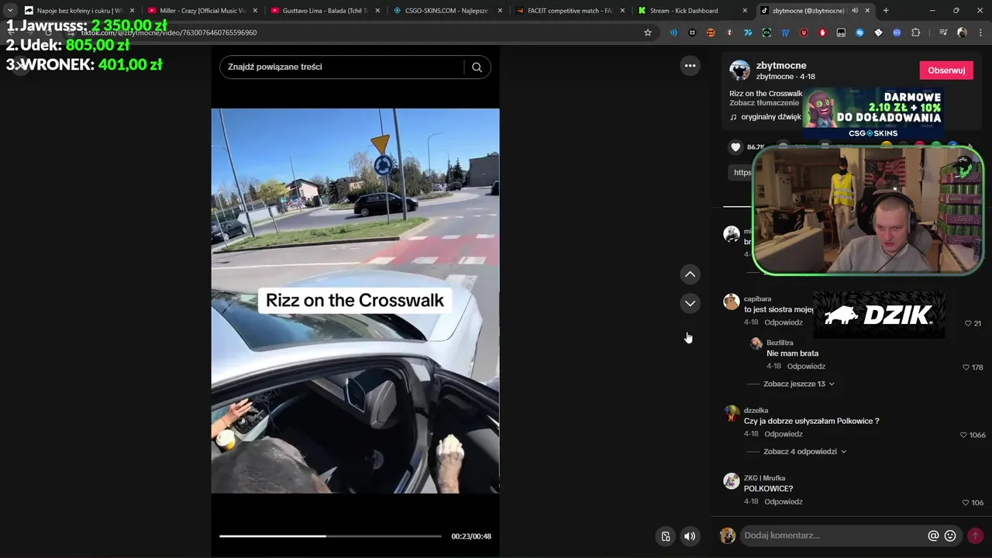Open the video more options menu

[x=690, y=66]
